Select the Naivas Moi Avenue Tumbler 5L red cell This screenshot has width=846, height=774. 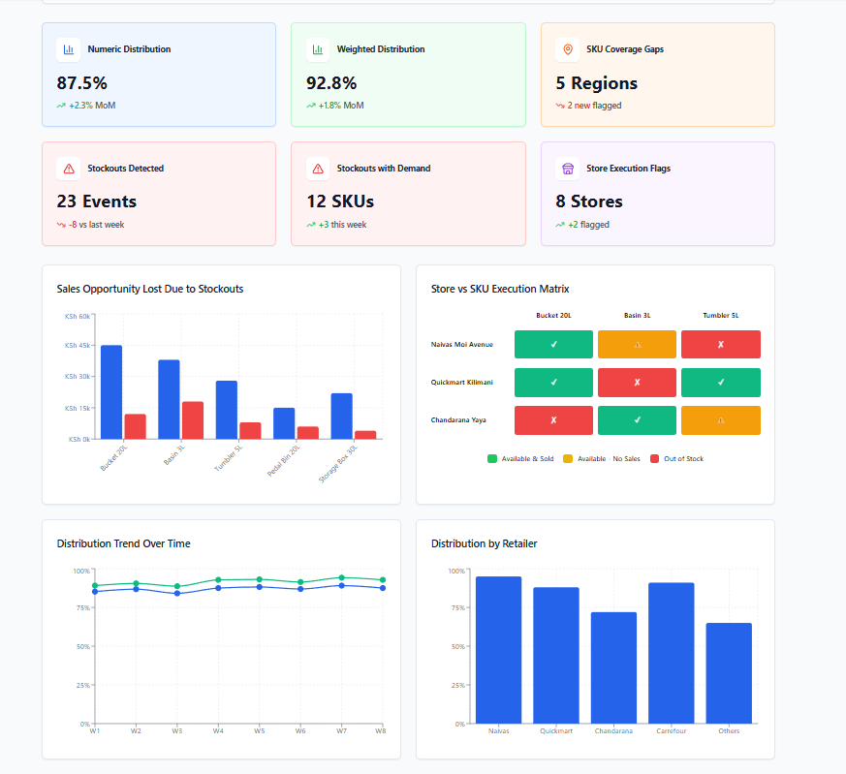(721, 344)
